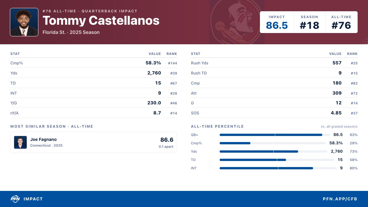
Task: Click the Season #18 rank box
Action: [310, 22]
